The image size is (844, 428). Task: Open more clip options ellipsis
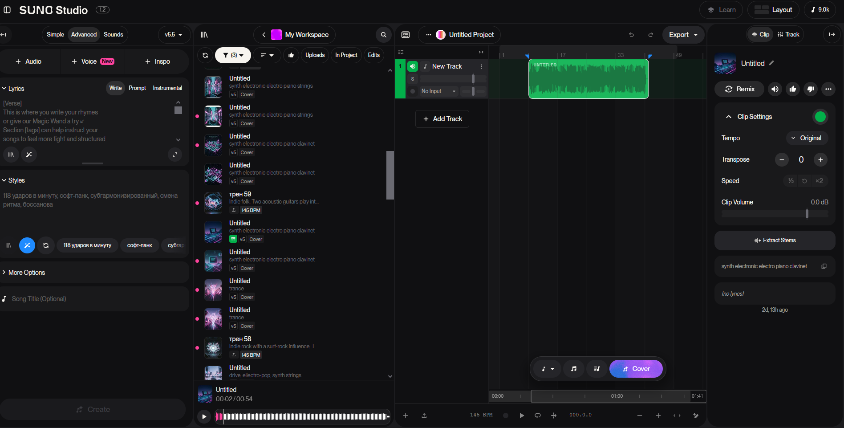[828, 89]
